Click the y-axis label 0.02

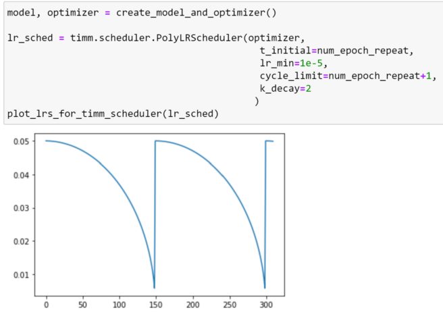[21, 242]
